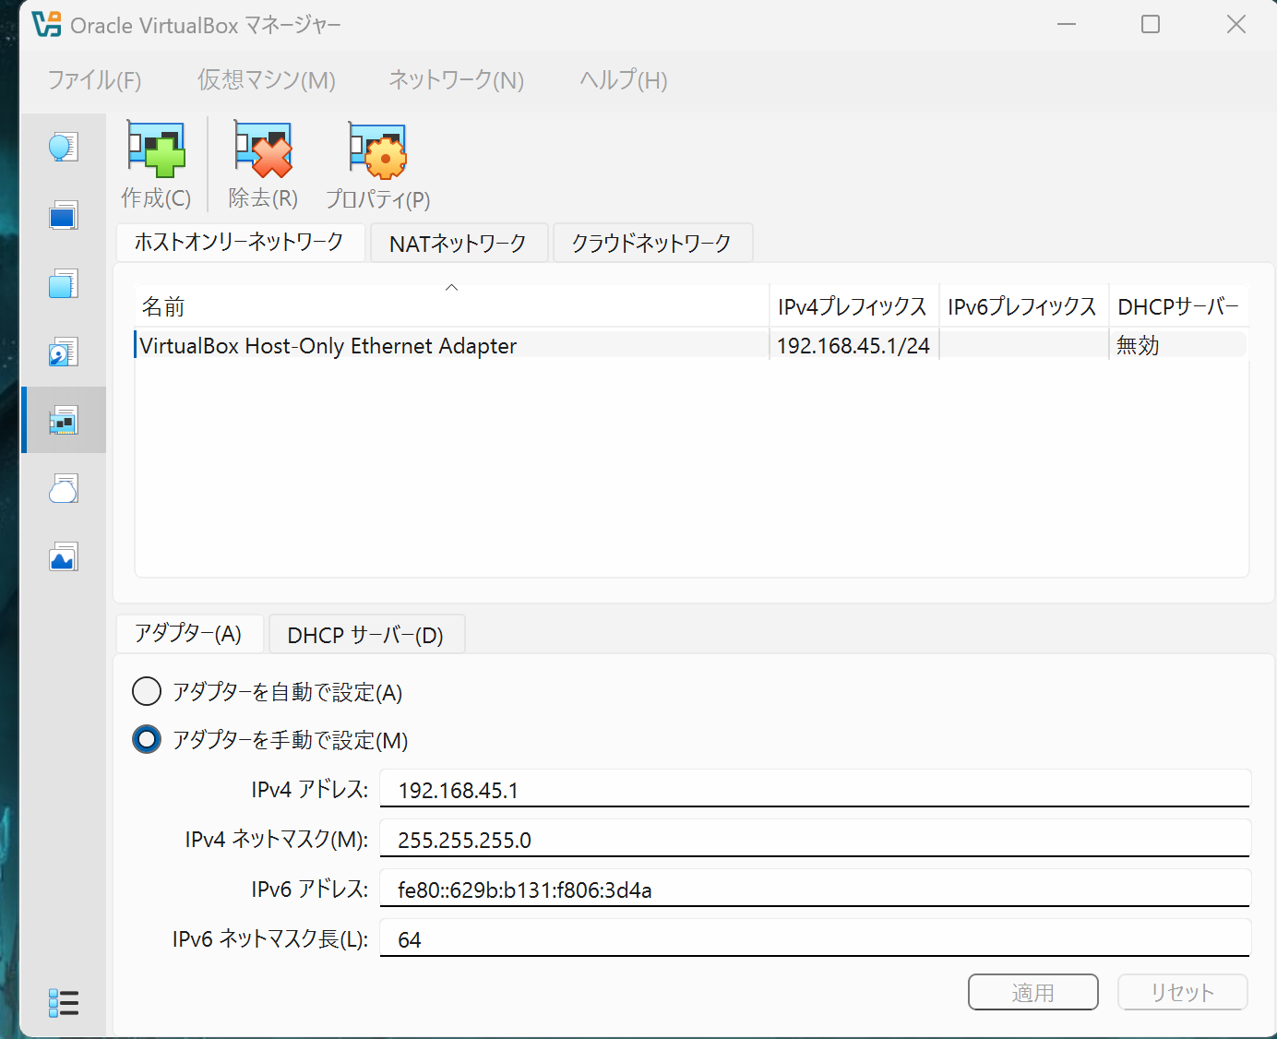Click the IPv6 ネットマスク長 input field

pos(815,938)
